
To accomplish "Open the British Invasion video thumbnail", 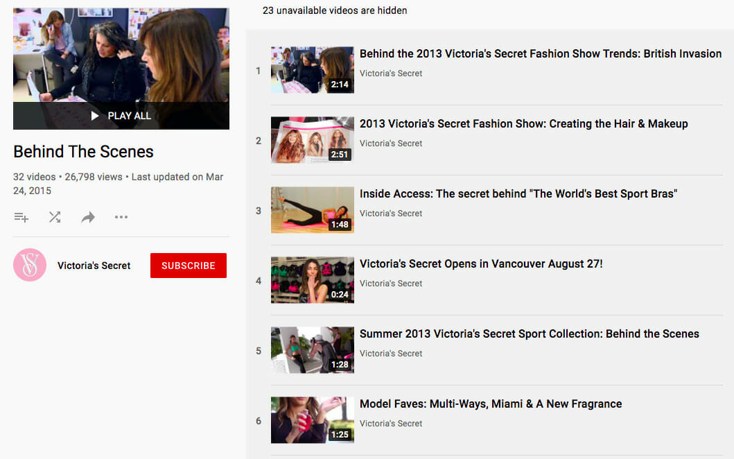I will [312, 70].
